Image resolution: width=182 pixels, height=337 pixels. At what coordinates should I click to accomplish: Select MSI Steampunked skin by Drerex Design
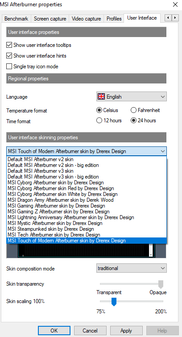click(x=87, y=229)
